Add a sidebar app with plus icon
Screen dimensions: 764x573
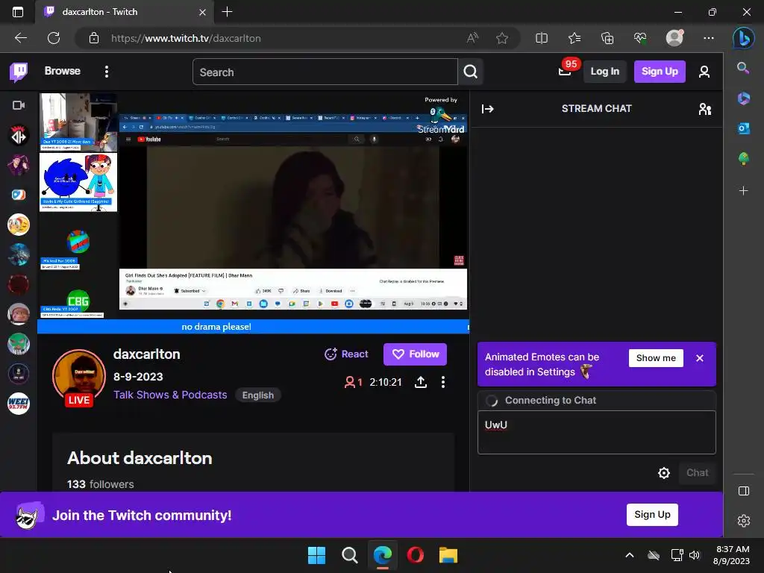(743, 190)
